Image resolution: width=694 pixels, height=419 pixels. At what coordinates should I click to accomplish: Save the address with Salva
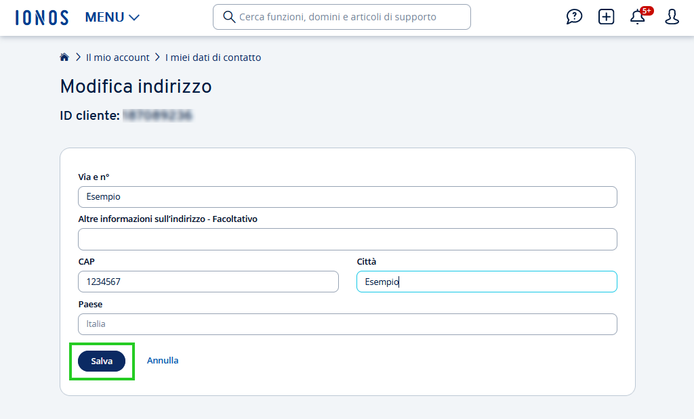point(102,361)
